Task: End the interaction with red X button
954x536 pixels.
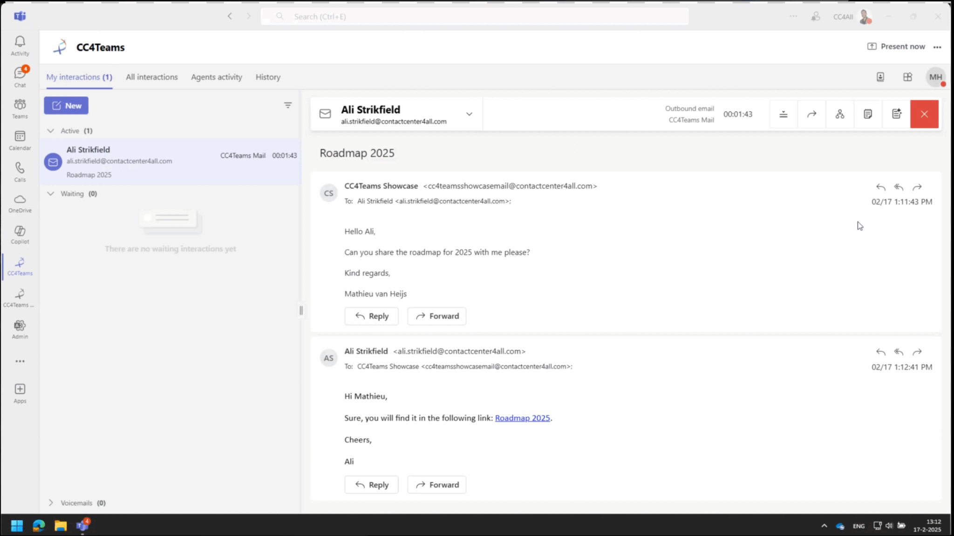Action: coord(924,114)
